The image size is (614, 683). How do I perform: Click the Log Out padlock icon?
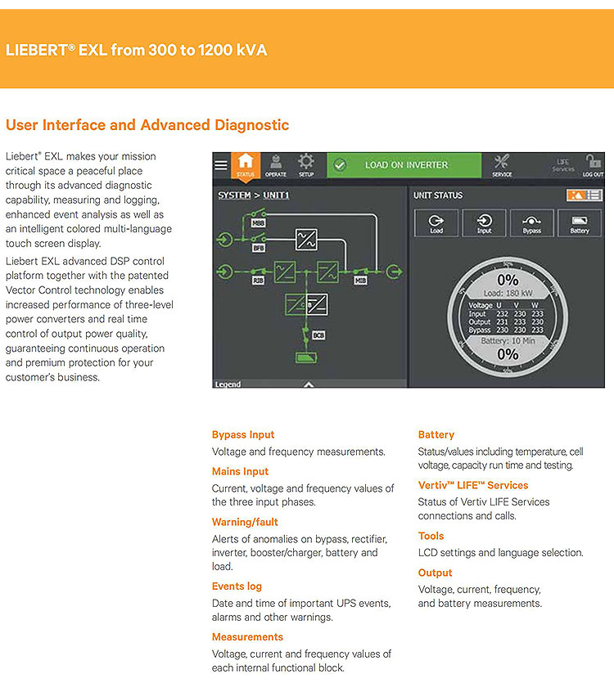point(593,165)
